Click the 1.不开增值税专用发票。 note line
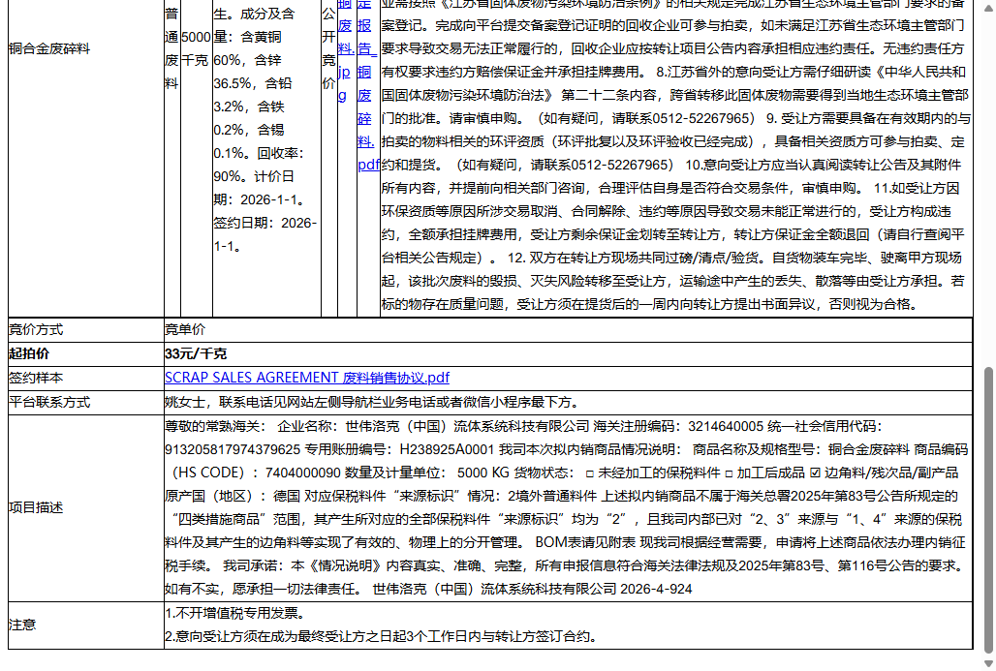This screenshot has height=671, width=996. 236,613
